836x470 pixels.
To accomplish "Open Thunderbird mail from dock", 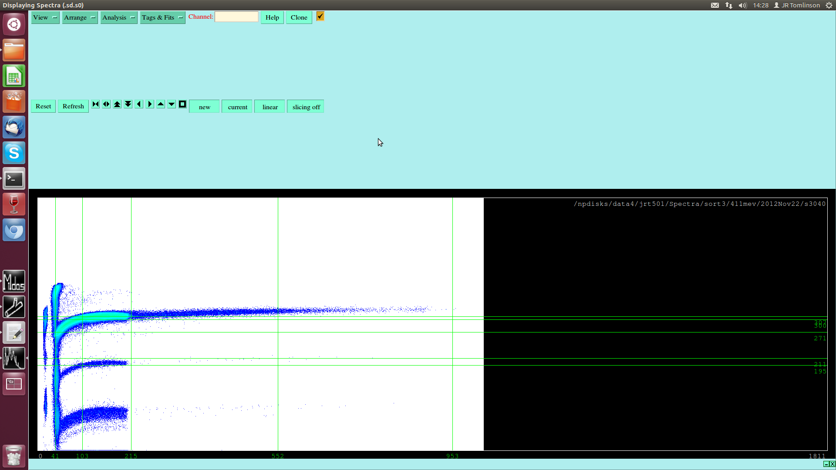I will (x=14, y=127).
